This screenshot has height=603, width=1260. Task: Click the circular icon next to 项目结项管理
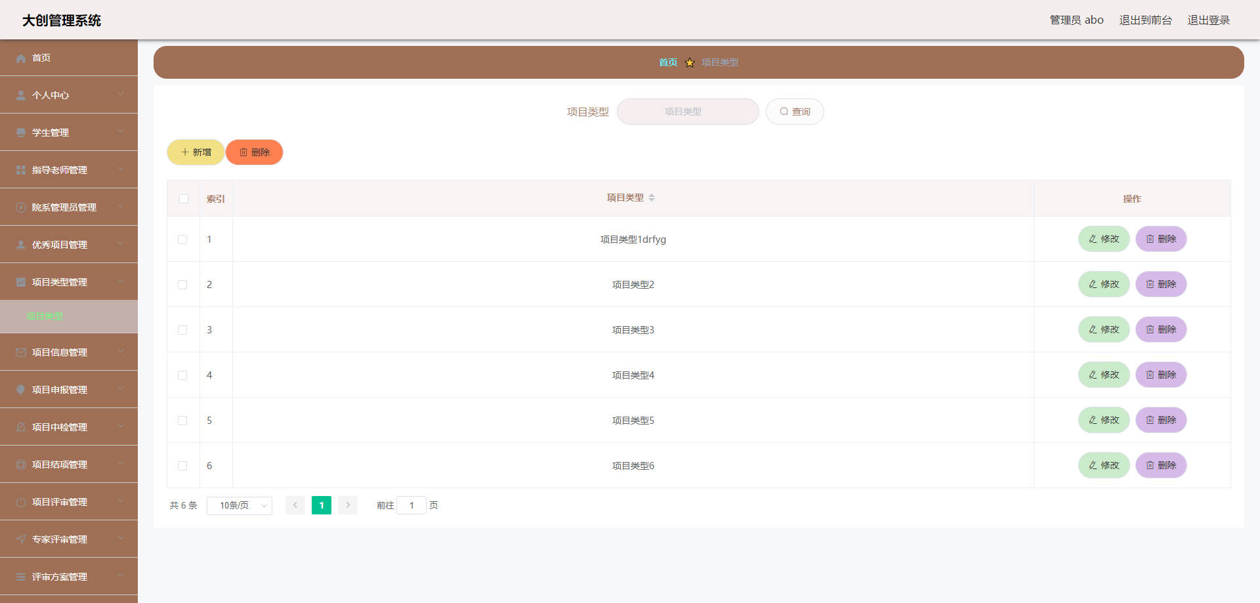pyautogui.click(x=21, y=465)
